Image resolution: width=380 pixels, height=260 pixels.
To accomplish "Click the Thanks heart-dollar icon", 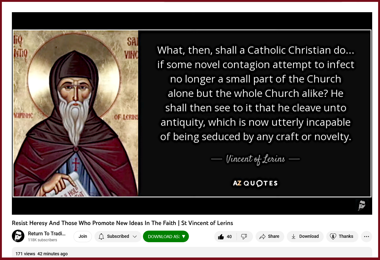I will (x=333, y=237).
